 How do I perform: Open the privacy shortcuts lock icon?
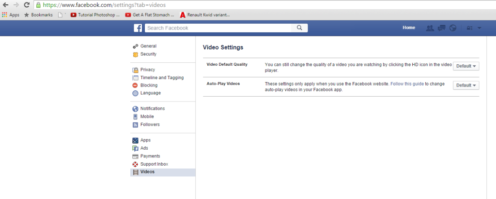[468, 28]
